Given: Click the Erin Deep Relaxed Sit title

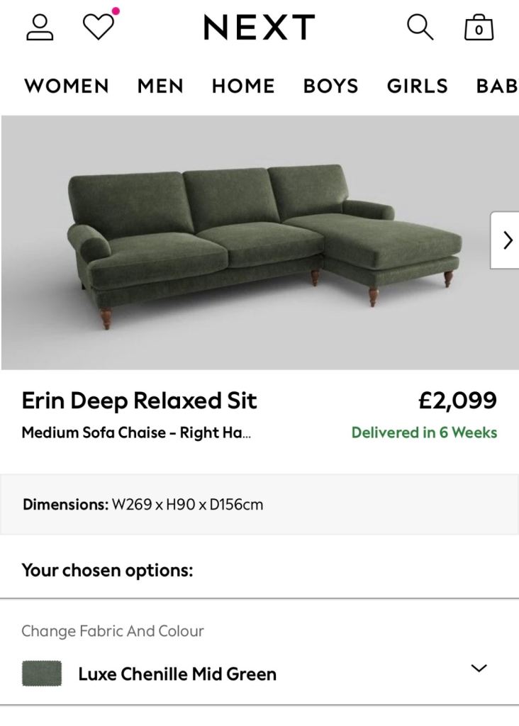Looking at the screenshot, I should tap(139, 401).
